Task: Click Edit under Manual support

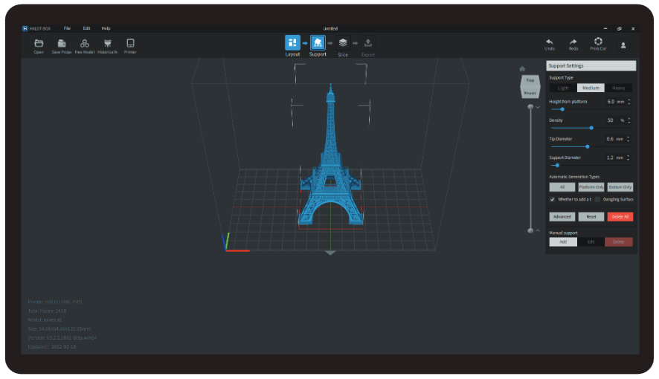Action: coord(591,242)
